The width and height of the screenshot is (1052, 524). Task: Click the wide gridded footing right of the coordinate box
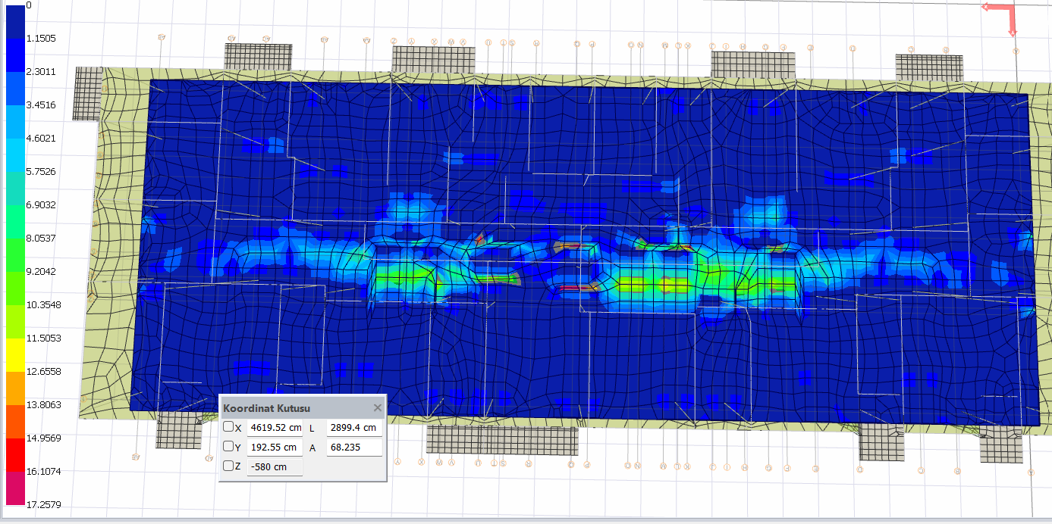(501, 439)
